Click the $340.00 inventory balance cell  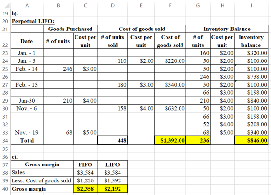pos(251,133)
